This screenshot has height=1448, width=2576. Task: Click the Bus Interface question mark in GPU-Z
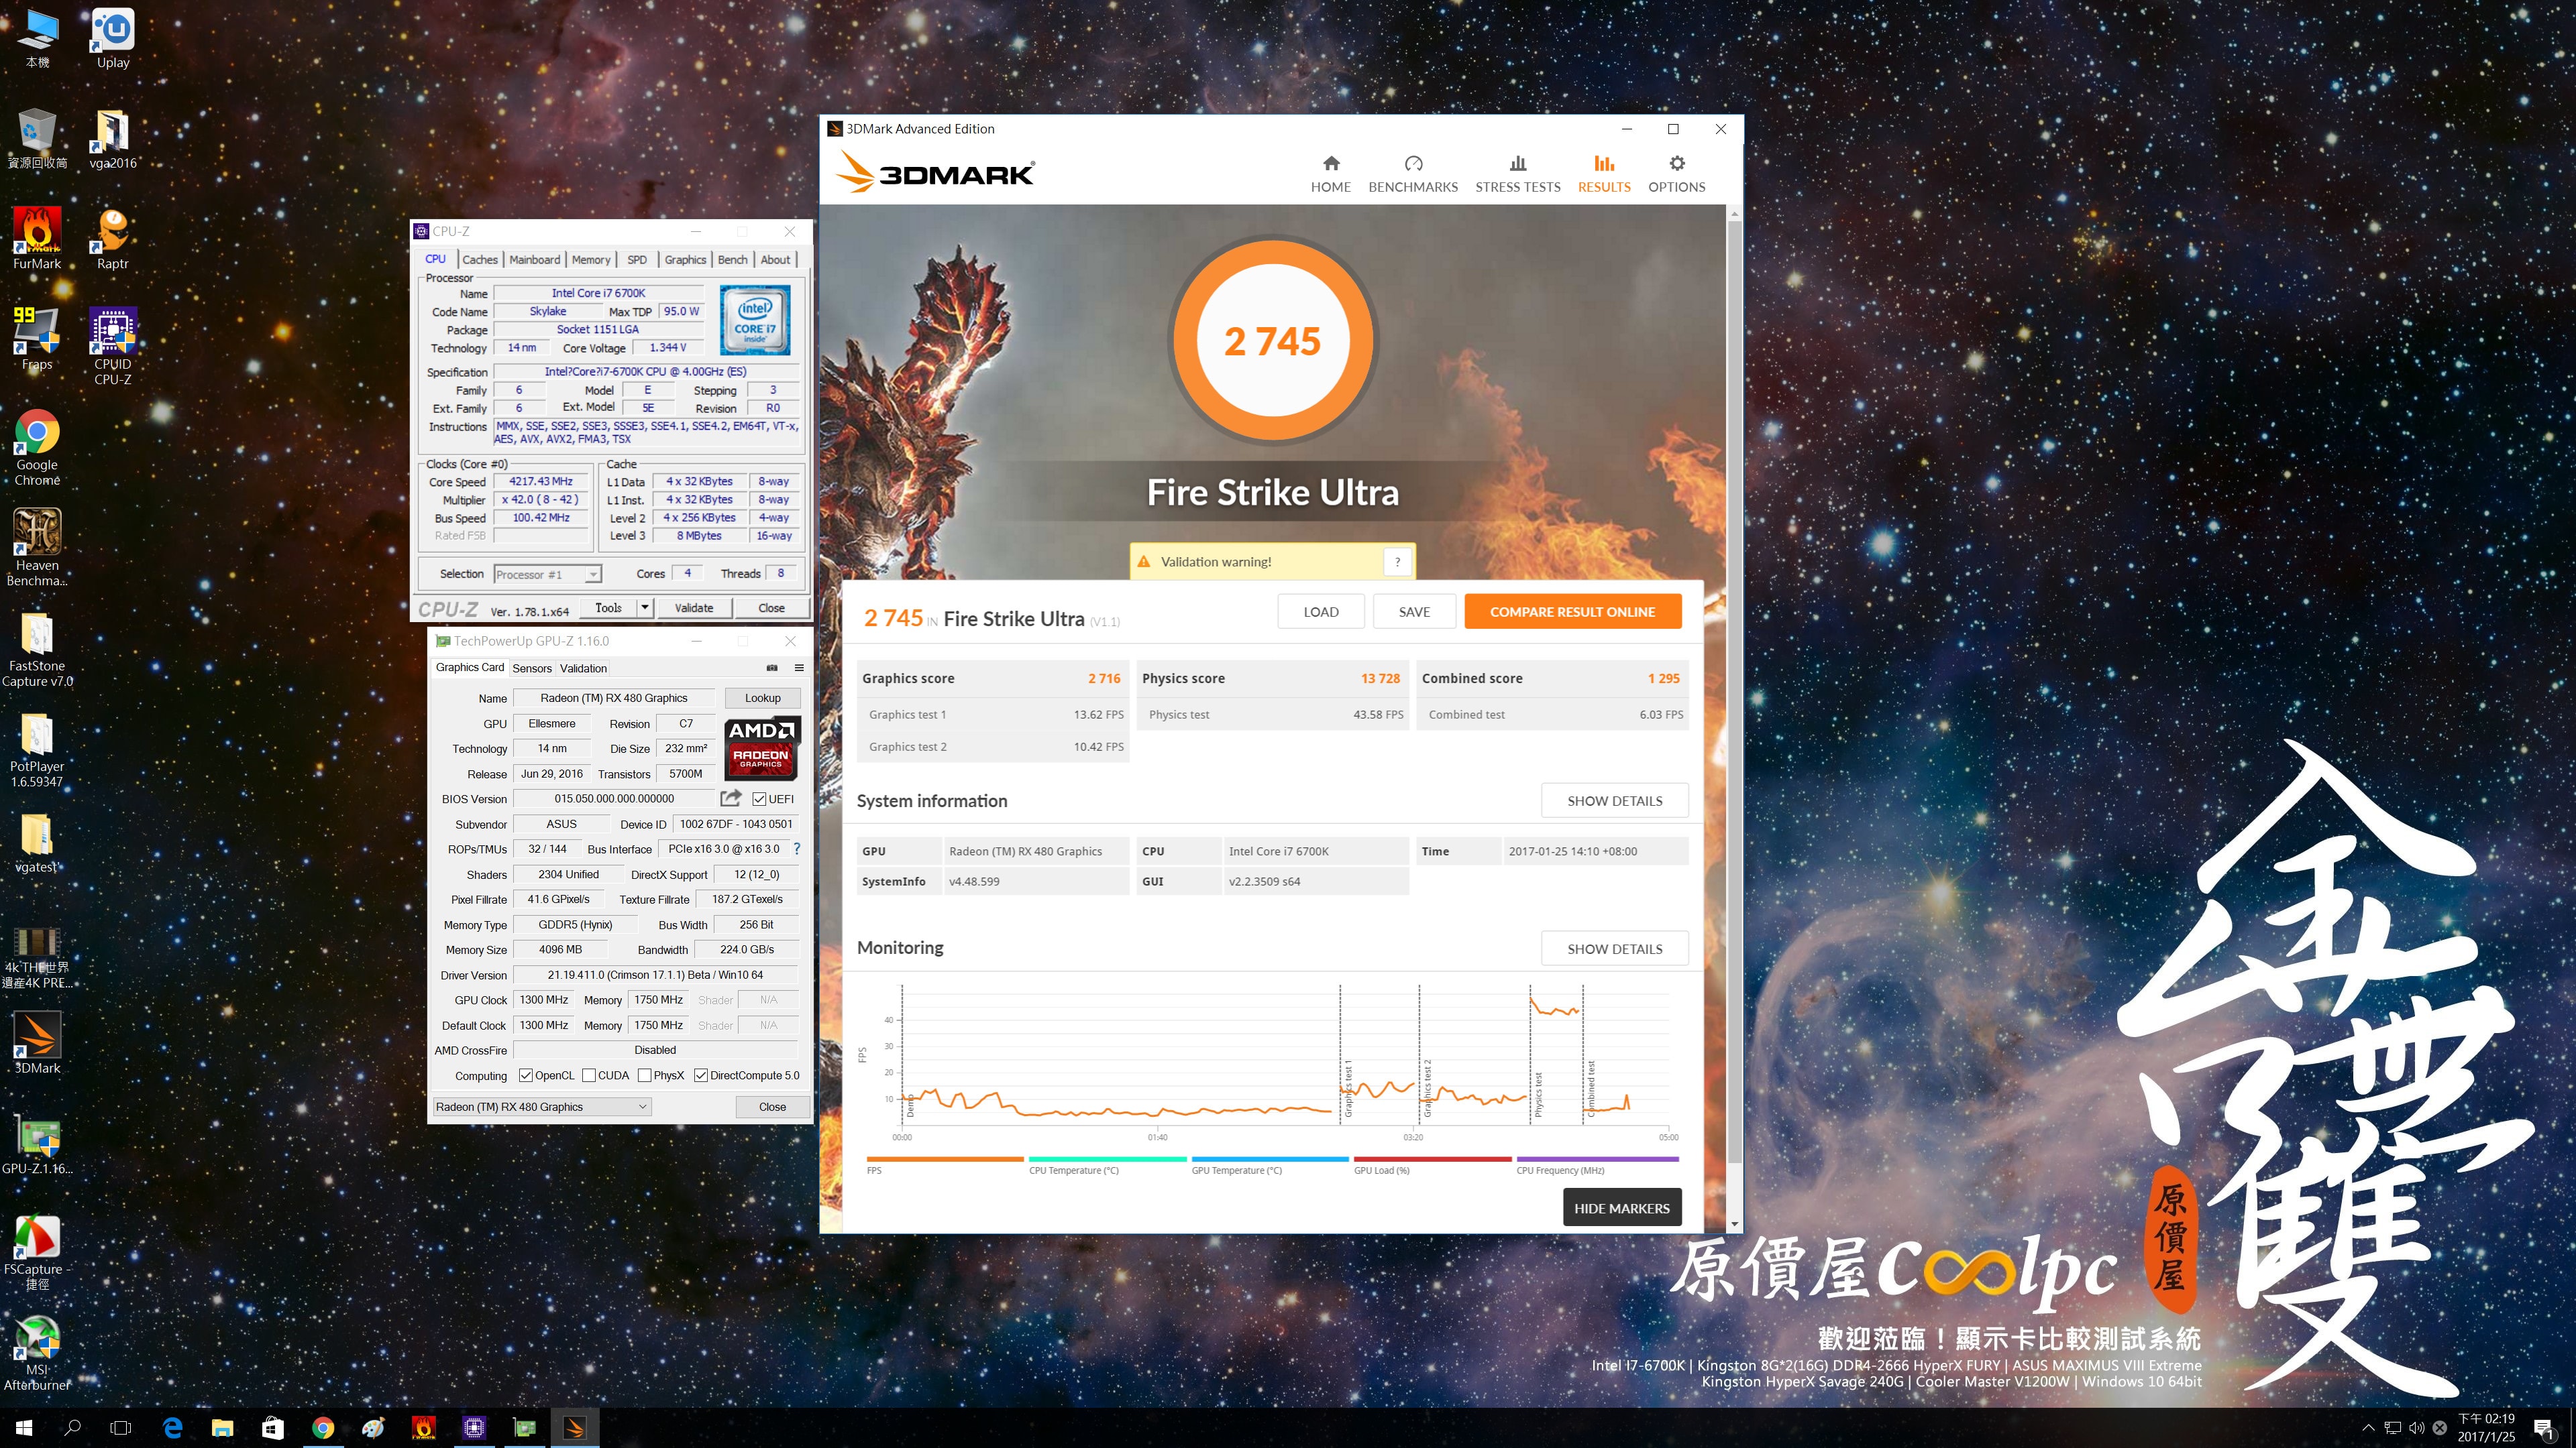click(x=796, y=849)
